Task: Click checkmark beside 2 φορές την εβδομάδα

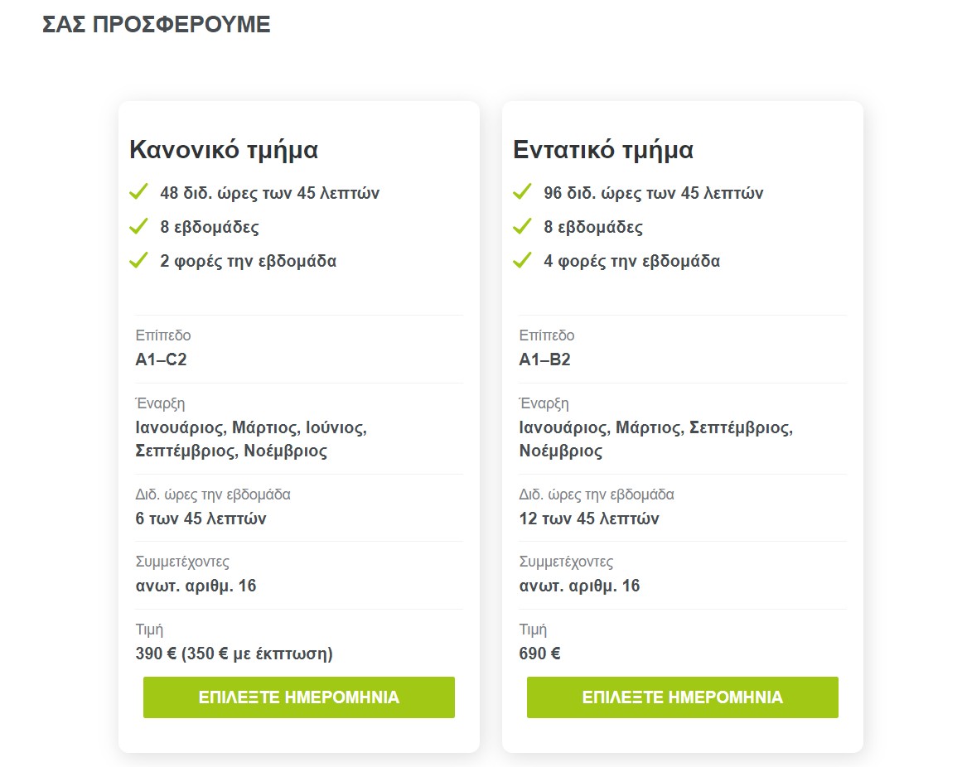Action: [x=138, y=260]
